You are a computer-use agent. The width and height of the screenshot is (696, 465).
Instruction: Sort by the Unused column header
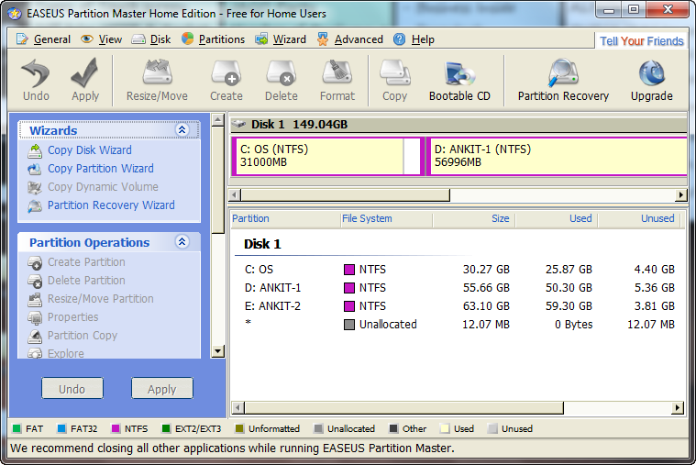tap(639, 218)
